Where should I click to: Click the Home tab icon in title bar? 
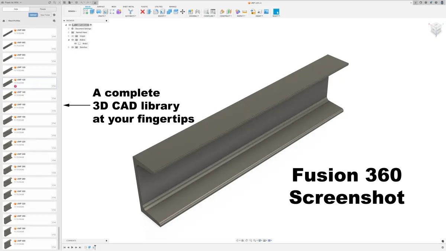point(96,2)
